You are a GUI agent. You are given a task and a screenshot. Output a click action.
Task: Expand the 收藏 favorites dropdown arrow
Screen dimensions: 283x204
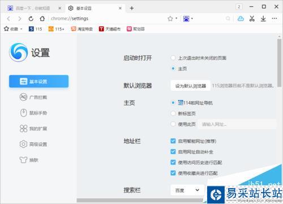(x=21, y=29)
